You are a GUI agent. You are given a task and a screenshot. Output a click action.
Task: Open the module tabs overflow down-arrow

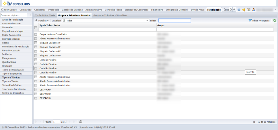coord(234,10)
